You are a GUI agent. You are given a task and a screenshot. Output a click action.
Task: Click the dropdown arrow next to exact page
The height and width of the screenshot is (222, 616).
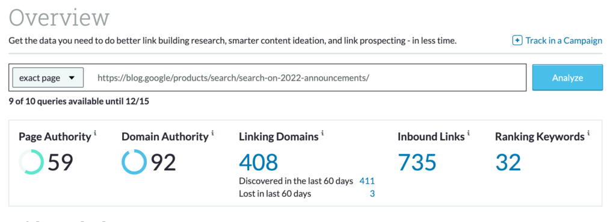[72, 78]
